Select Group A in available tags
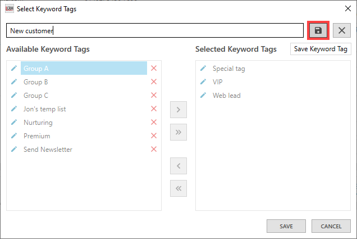The width and height of the screenshot is (357, 239). (83, 69)
